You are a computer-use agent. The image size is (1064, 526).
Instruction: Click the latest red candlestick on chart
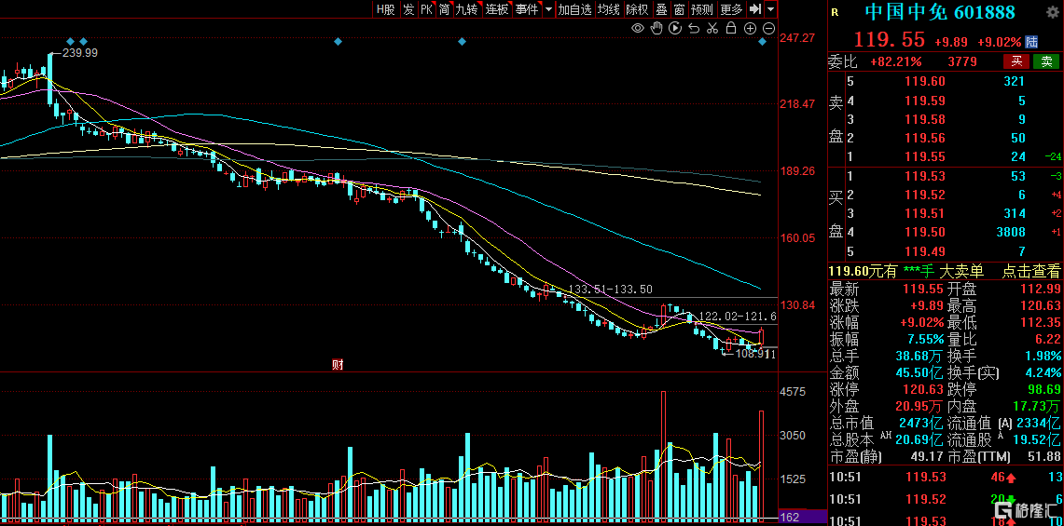(x=761, y=336)
